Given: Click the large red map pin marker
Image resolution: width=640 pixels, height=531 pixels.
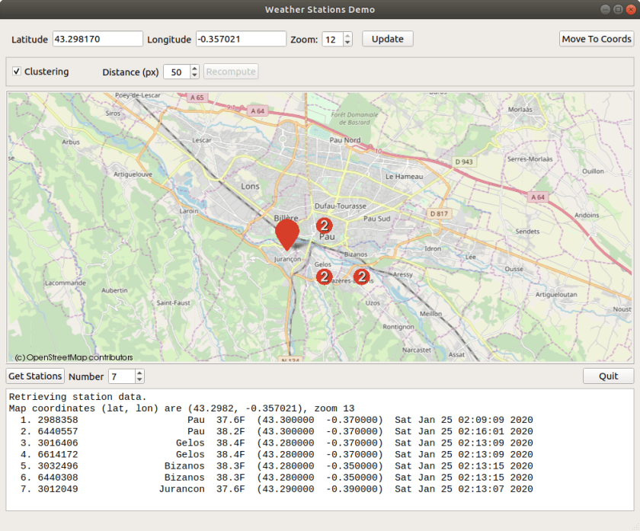Looking at the screenshot, I should (287, 235).
